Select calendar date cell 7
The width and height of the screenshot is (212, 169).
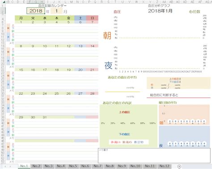click(92, 22)
